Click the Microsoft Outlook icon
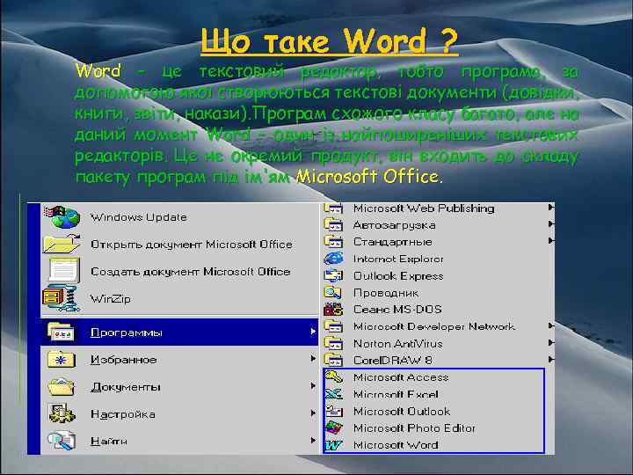This screenshot has width=633, height=475. tap(334, 411)
